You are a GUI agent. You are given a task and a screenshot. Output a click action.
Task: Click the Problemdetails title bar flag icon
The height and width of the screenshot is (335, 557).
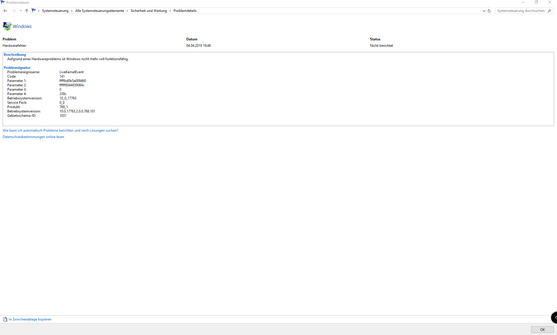point(3,2)
